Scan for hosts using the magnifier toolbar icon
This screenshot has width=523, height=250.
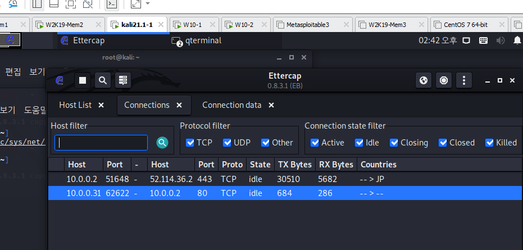[x=103, y=80]
